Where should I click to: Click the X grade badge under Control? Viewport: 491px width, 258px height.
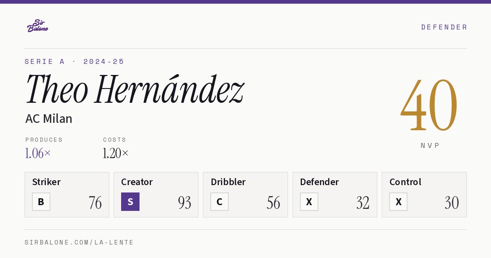tap(398, 201)
